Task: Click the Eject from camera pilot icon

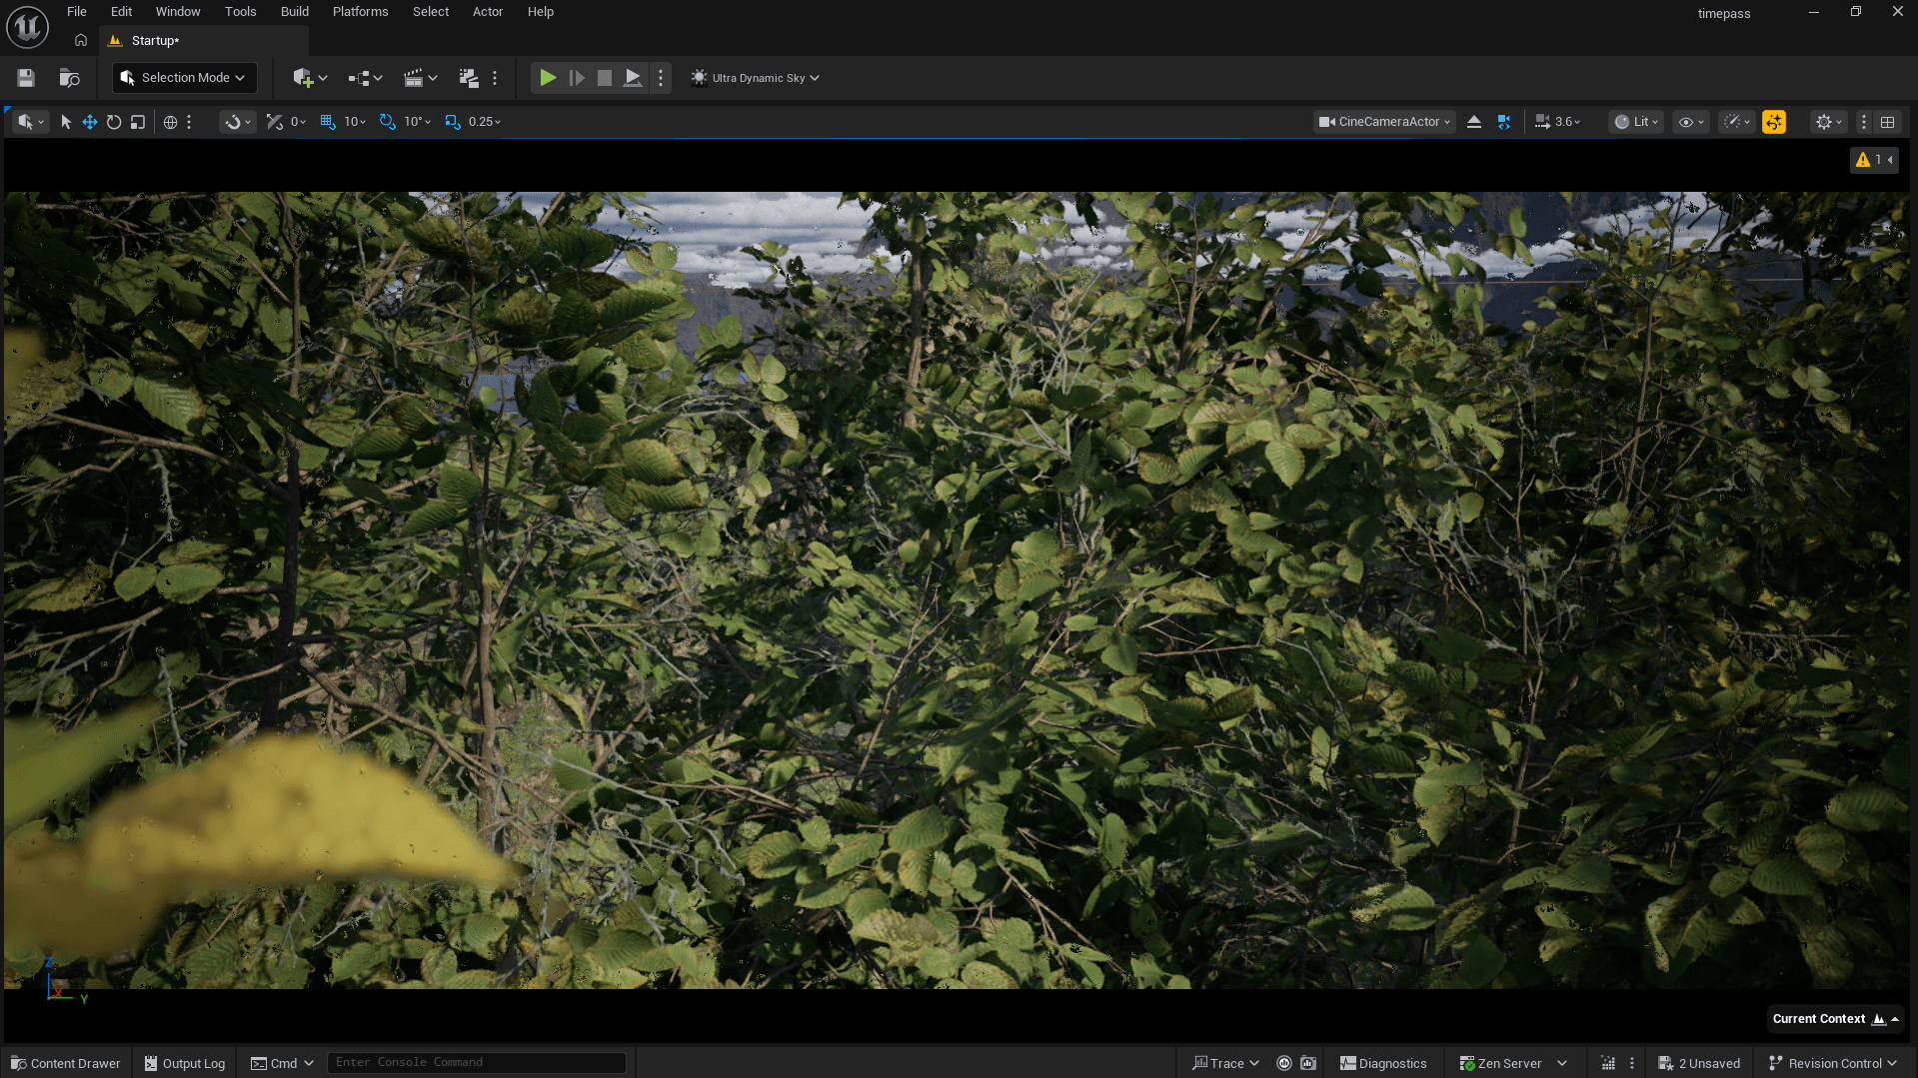Action: (x=1473, y=122)
